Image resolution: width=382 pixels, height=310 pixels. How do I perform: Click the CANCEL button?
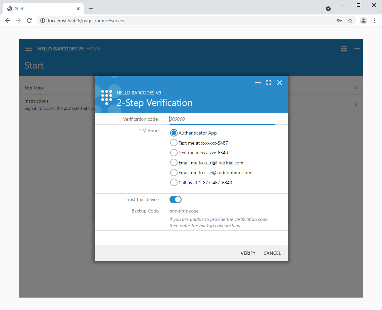(272, 253)
